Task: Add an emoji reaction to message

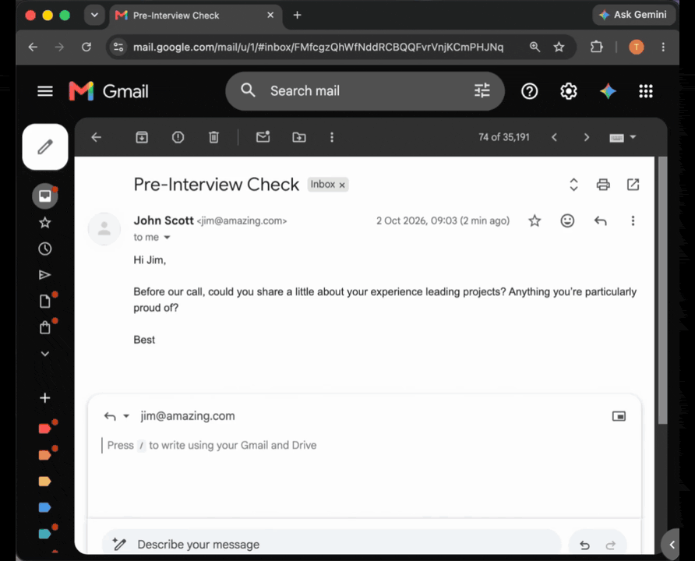Action: coord(567,221)
